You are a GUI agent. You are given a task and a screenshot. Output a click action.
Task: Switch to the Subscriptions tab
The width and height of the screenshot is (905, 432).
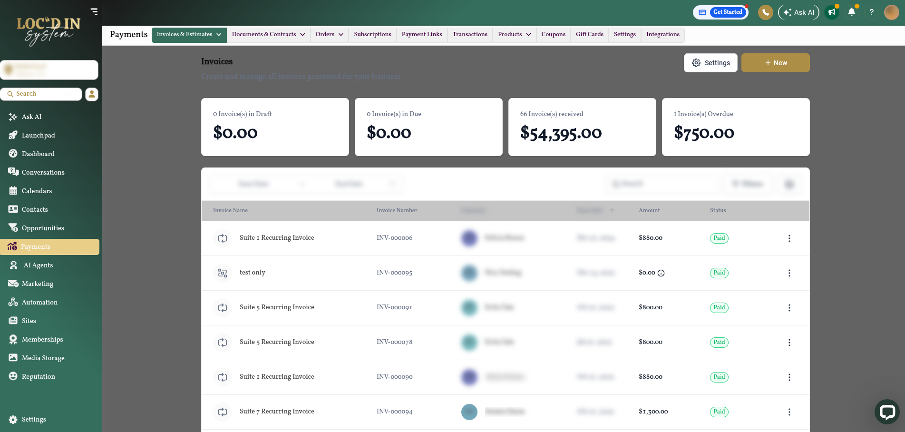point(373,35)
